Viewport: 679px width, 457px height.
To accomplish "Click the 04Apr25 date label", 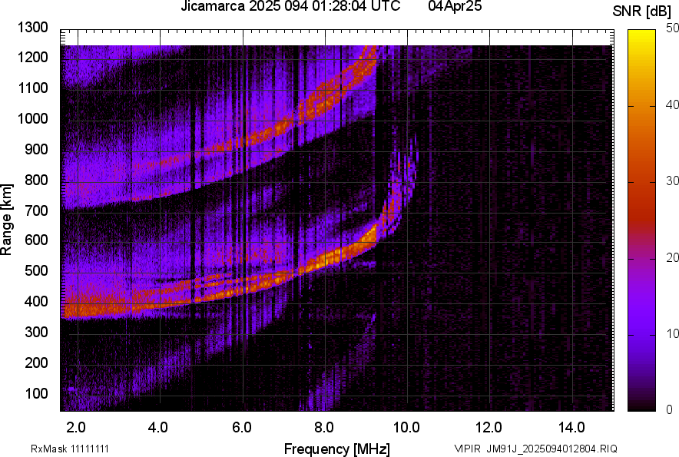I will pyautogui.click(x=455, y=6).
